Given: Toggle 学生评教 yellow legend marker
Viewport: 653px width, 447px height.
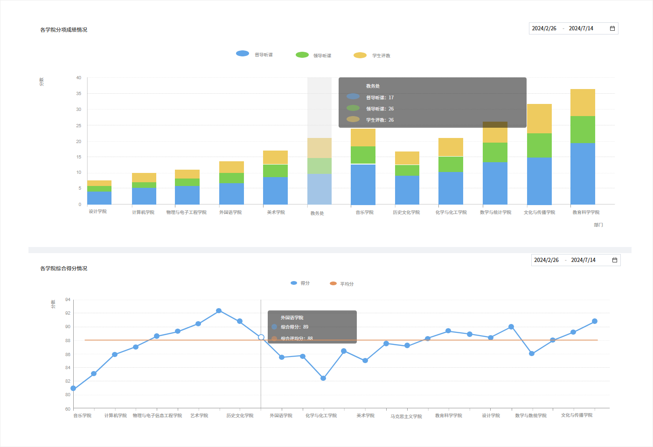Looking at the screenshot, I should click(x=360, y=55).
